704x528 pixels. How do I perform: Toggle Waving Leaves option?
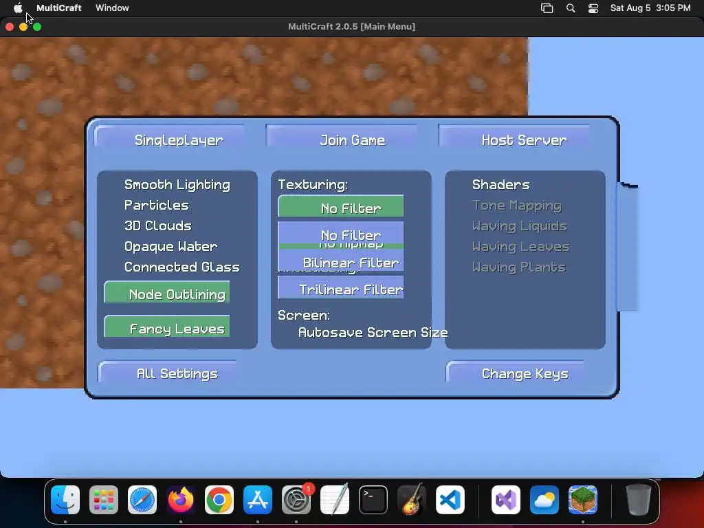521,247
